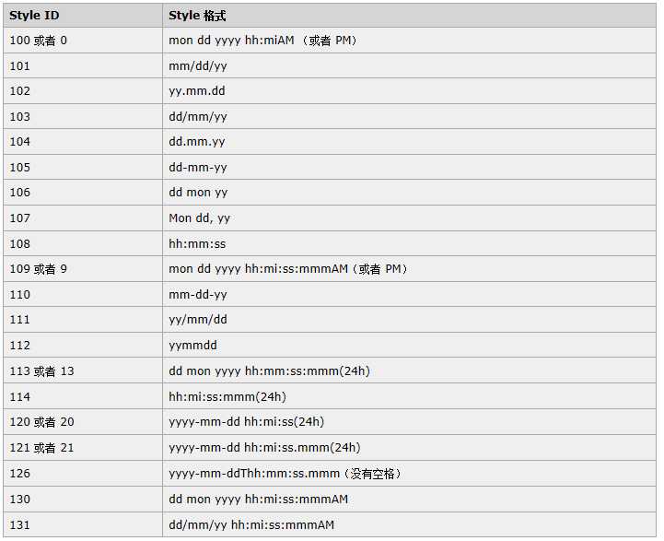Select the "yy/mm/dd" format cell
Viewport: 664px width, 541px height.
pyautogui.click(x=198, y=320)
